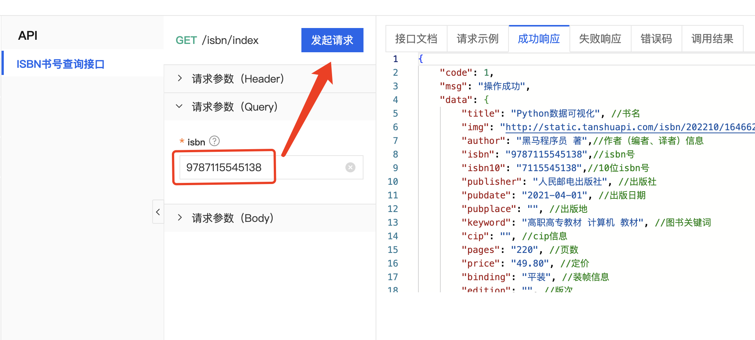Click the isbn help question-mark icon
Image resolution: width=755 pixels, height=340 pixels.
[214, 141]
